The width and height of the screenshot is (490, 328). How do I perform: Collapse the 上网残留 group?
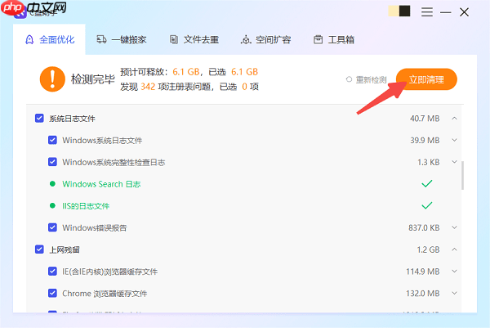click(x=454, y=249)
